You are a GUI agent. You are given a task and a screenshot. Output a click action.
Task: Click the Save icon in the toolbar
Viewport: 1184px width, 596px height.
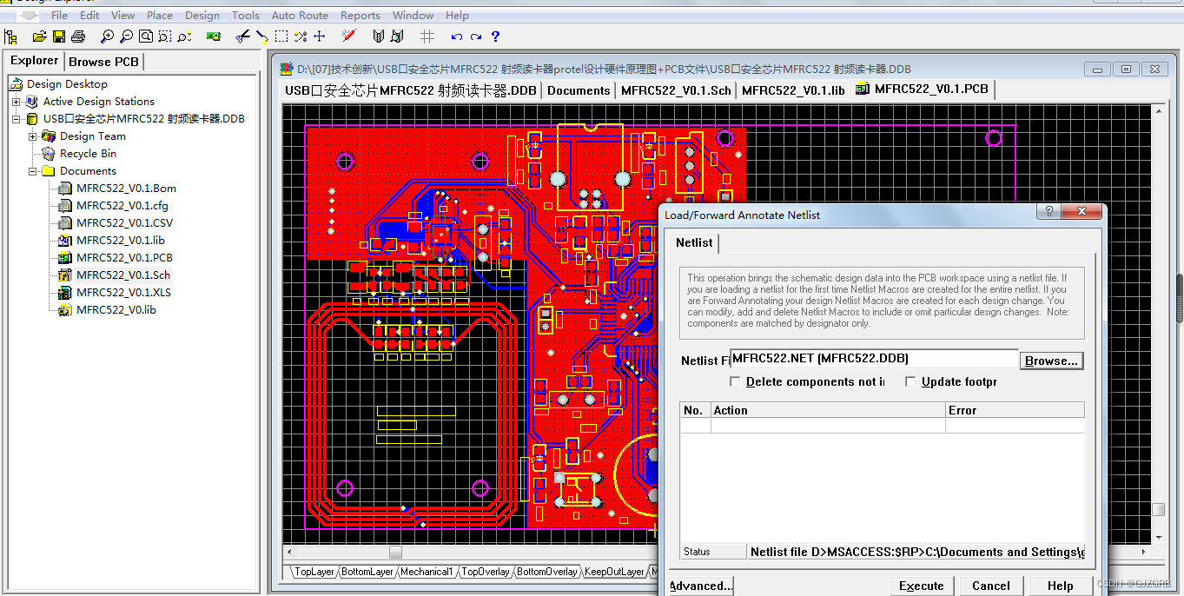tap(58, 36)
